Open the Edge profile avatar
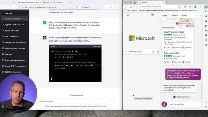This screenshot has width=208, height=117. pos(195,6)
